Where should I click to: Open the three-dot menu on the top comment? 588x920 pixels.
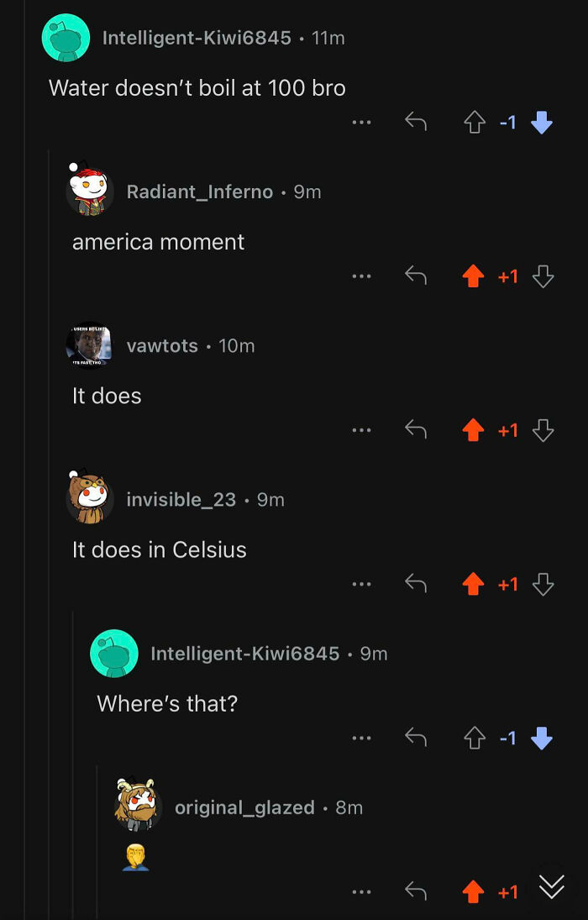[x=361, y=122]
